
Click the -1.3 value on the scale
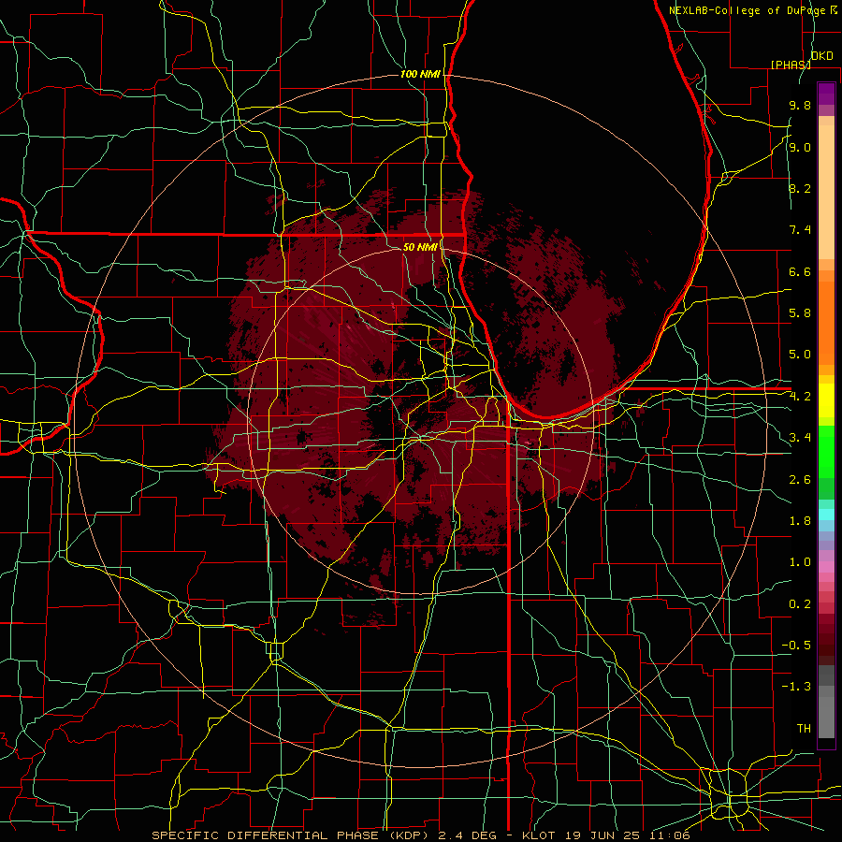point(796,688)
